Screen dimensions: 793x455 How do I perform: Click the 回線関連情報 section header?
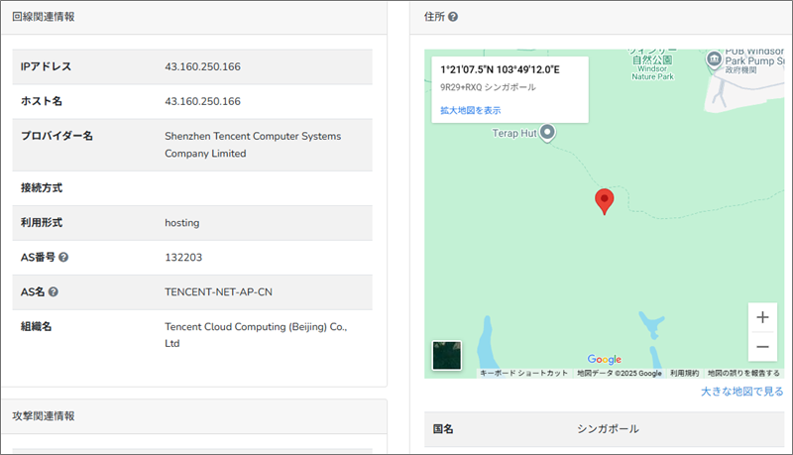pyautogui.click(x=44, y=17)
